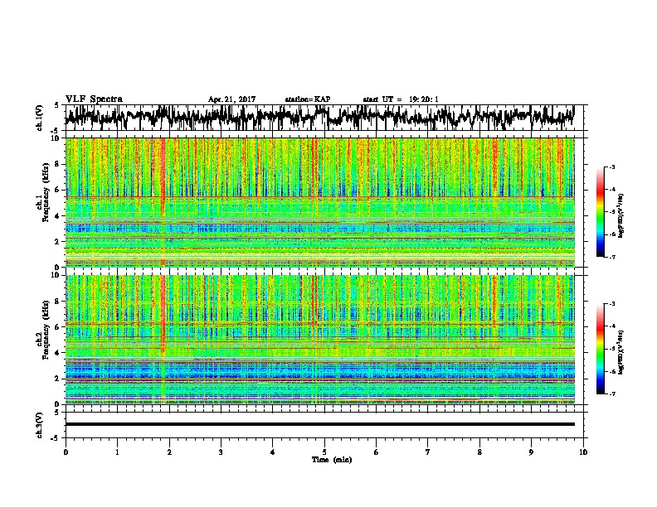Screen dimensions: 657x507
Task: Click the "-7" tick on ch.1 colorbar
Action: (x=612, y=257)
